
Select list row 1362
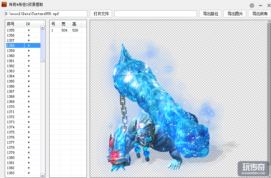23,66
